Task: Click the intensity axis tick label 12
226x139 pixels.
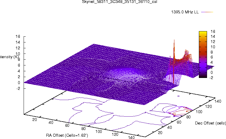Action: [18, 48]
